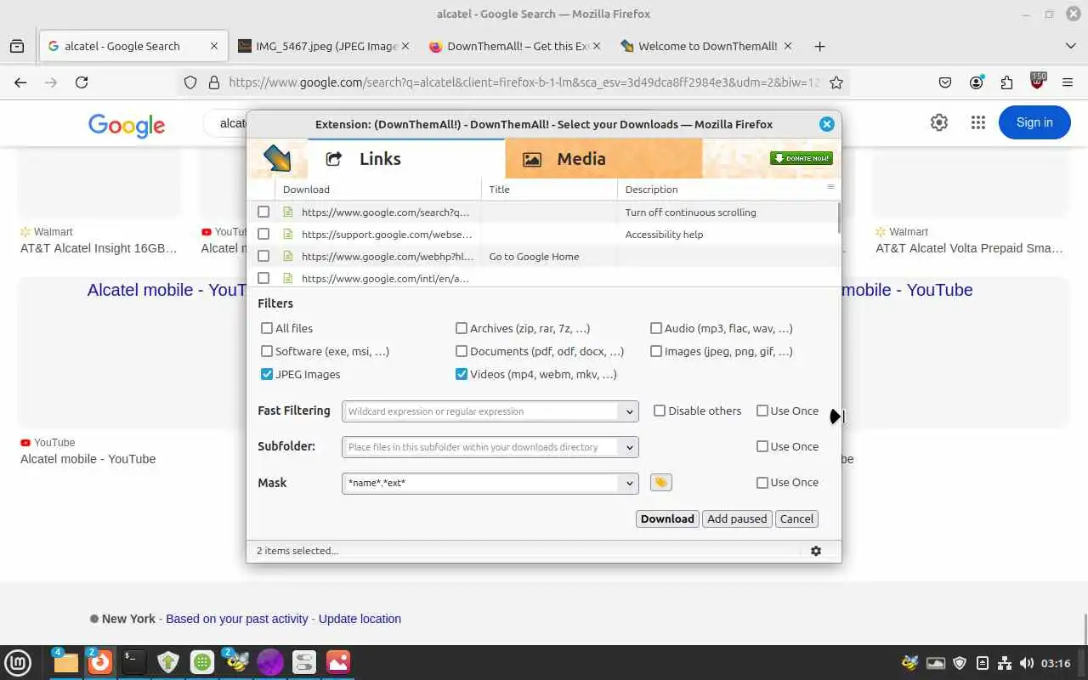Image resolution: width=1088 pixels, height=680 pixels.
Task: Expand the Fast Filtering dropdown arrow
Action: pos(629,411)
